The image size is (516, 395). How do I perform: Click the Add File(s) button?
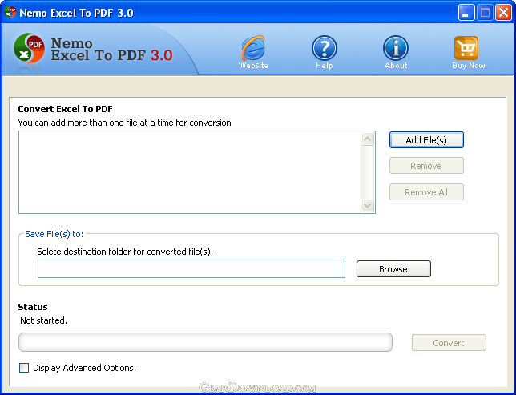(426, 140)
